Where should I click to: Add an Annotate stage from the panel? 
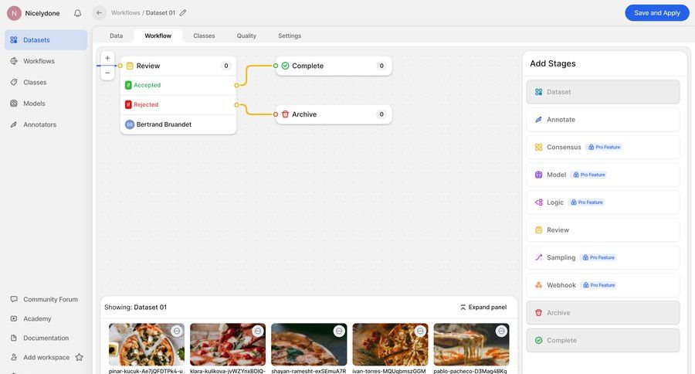coord(603,120)
